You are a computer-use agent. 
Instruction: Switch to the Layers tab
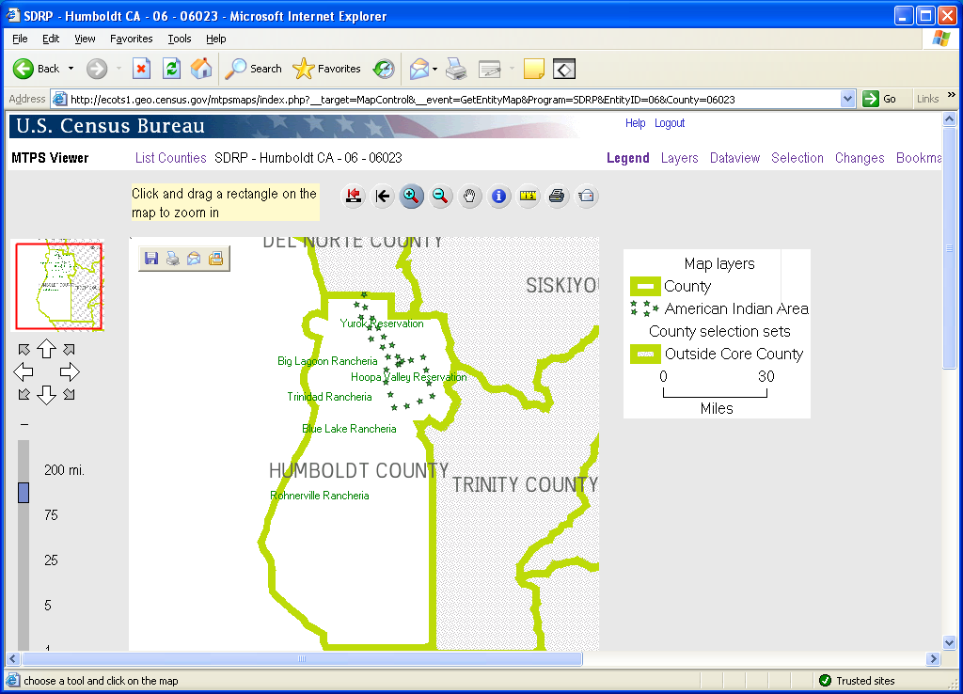click(x=679, y=158)
